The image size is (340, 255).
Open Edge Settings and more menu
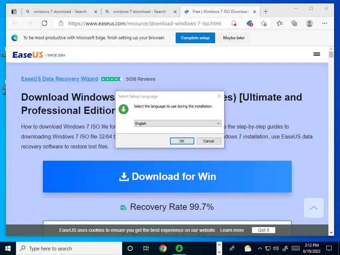pyautogui.click(x=325, y=23)
